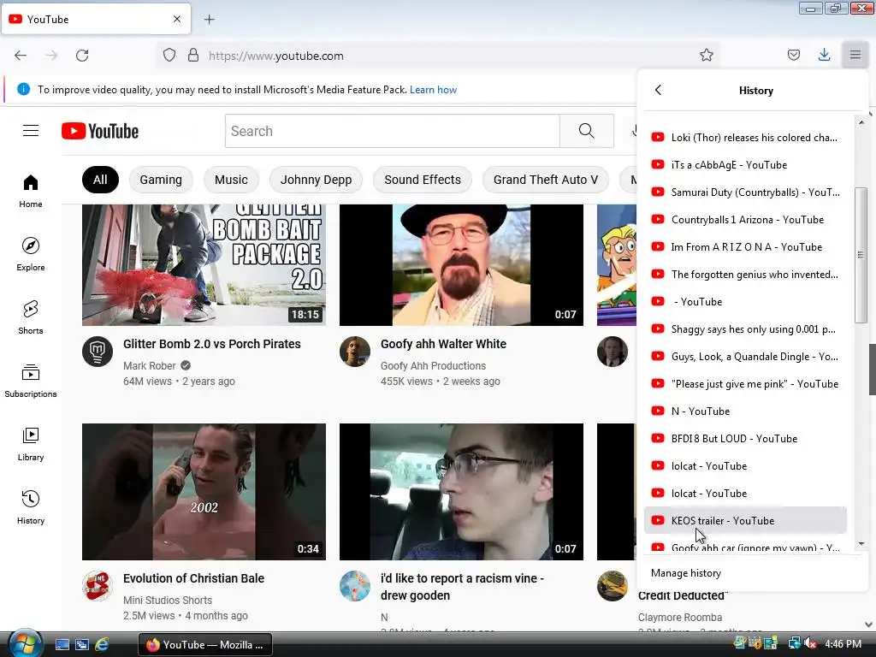Screen dimensions: 876x657
Task: Select the Gaming filter chip
Action: click(x=161, y=180)
